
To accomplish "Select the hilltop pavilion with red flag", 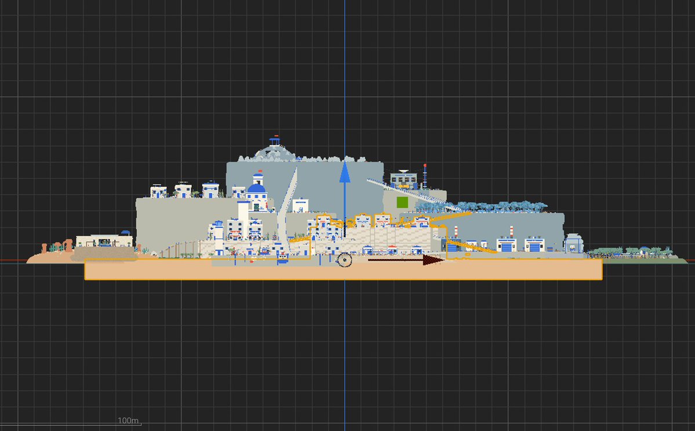I will (275, 141).
